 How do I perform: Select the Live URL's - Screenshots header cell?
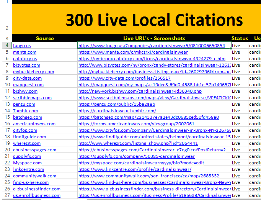[x=154, y=38]
